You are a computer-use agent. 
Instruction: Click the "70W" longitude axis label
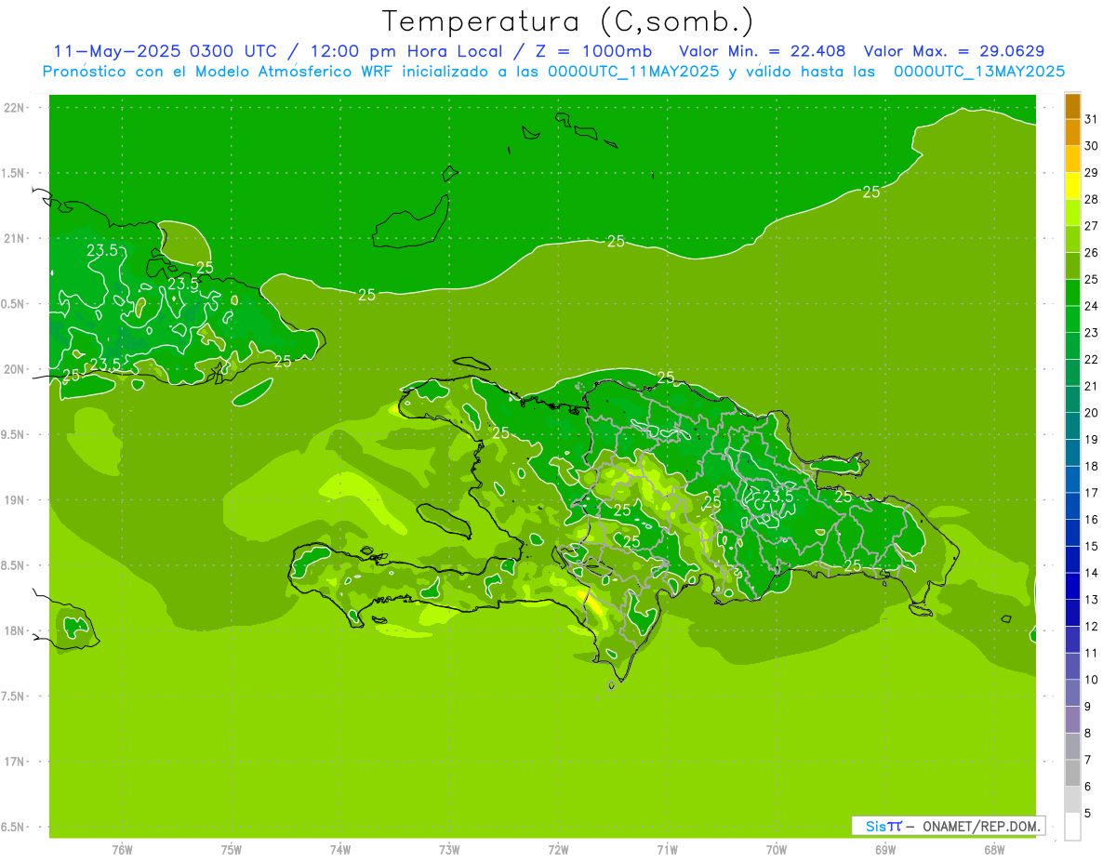[777, 850]
